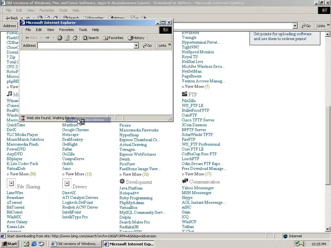The image size is (331, 248).
Task: Open File menu in front IE window
Action: (x=28, y=30)
